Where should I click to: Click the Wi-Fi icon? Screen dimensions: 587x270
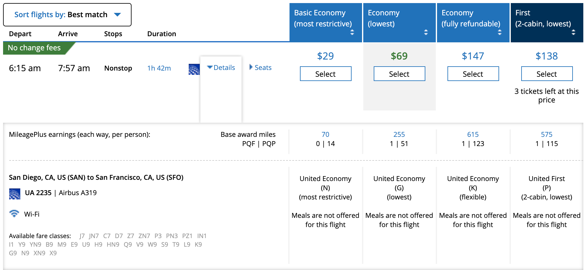pos(14,214)
